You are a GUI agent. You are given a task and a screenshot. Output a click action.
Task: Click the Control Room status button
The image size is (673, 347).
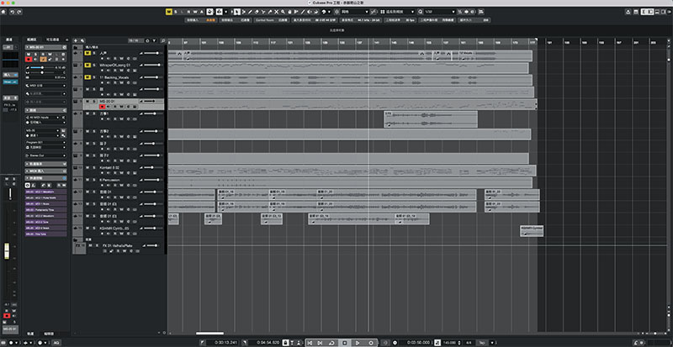pos(271,20)
